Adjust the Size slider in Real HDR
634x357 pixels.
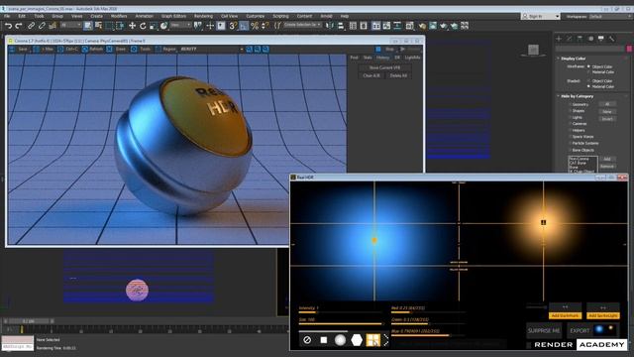click(x=341, y=323)
